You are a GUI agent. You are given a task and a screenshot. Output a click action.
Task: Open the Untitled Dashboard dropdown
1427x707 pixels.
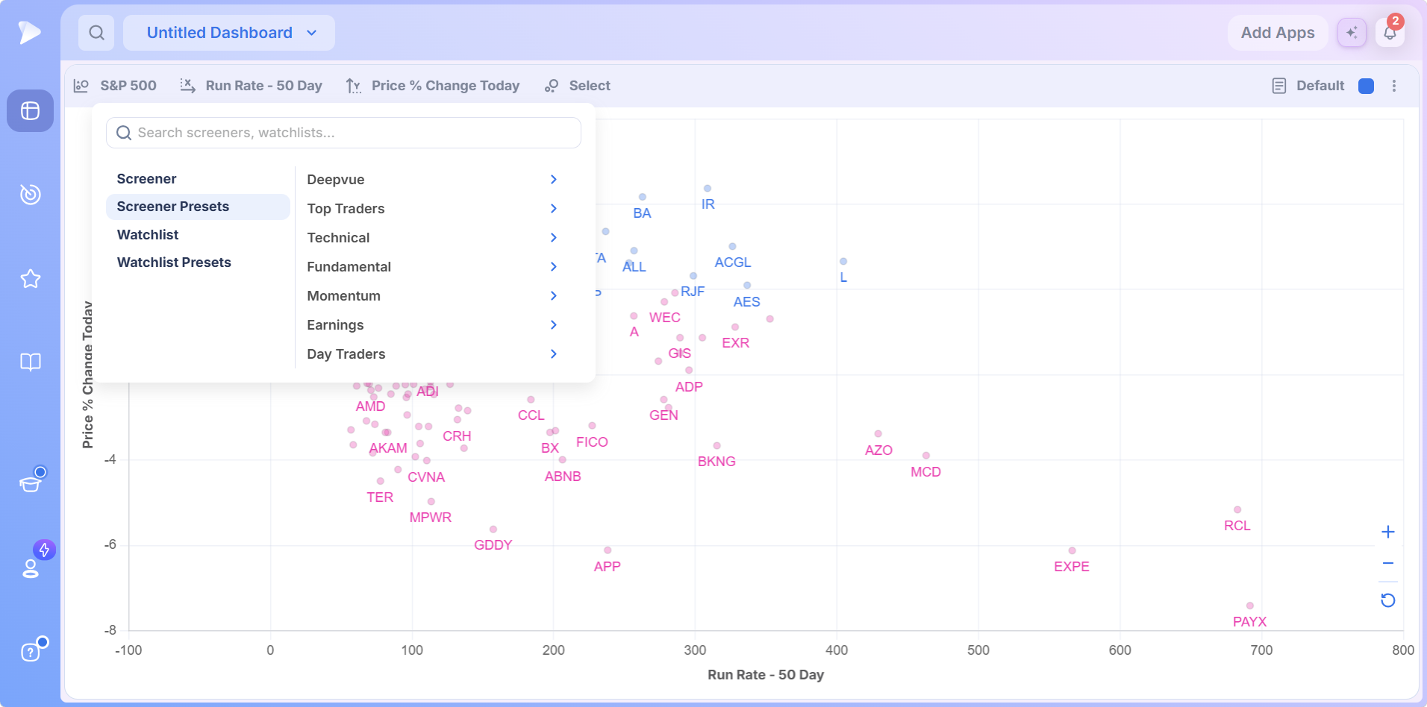pos(229,33)
